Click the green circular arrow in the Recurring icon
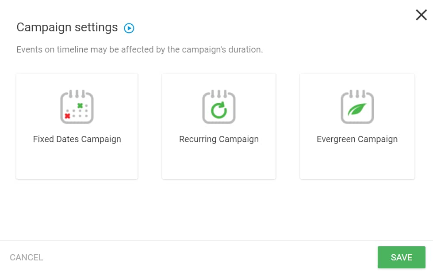 (219, 110)
